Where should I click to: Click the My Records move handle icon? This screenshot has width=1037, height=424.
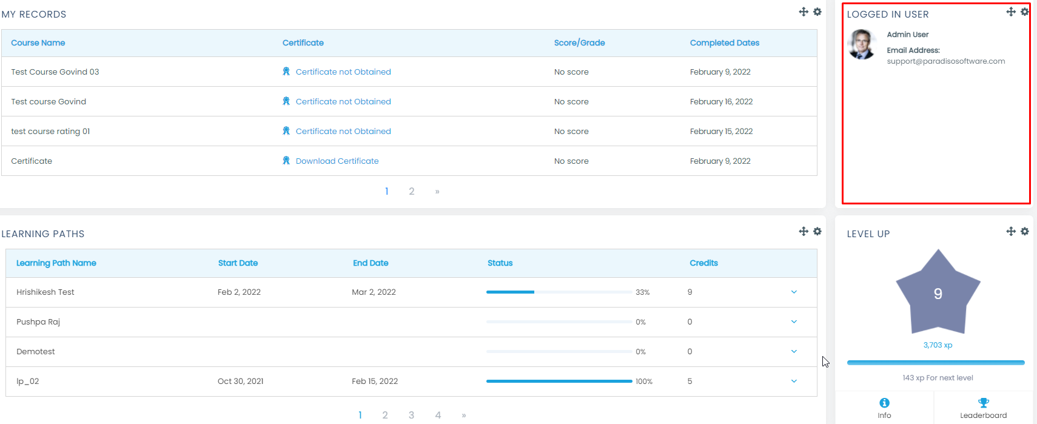[x=804, y=12]
